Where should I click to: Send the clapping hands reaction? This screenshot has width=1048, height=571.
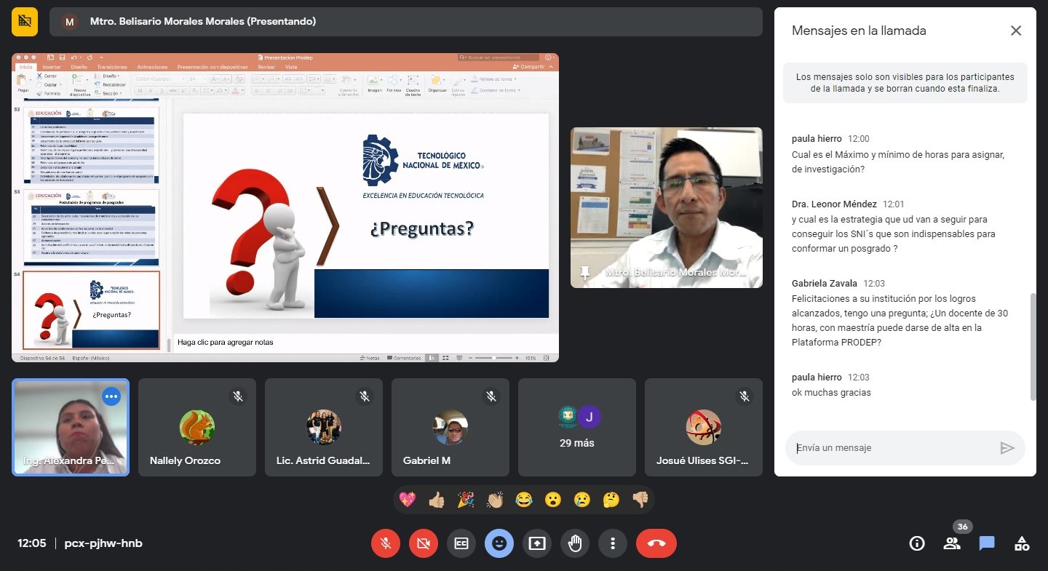tap(495, 500)
